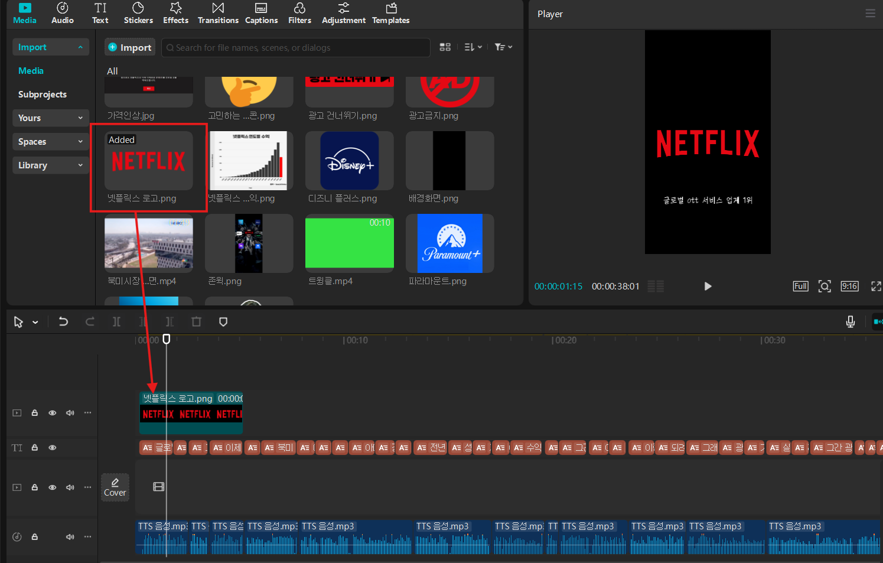Open the Adjustment tab
Screen dimensions: 883x563
[x=344, y=14]
